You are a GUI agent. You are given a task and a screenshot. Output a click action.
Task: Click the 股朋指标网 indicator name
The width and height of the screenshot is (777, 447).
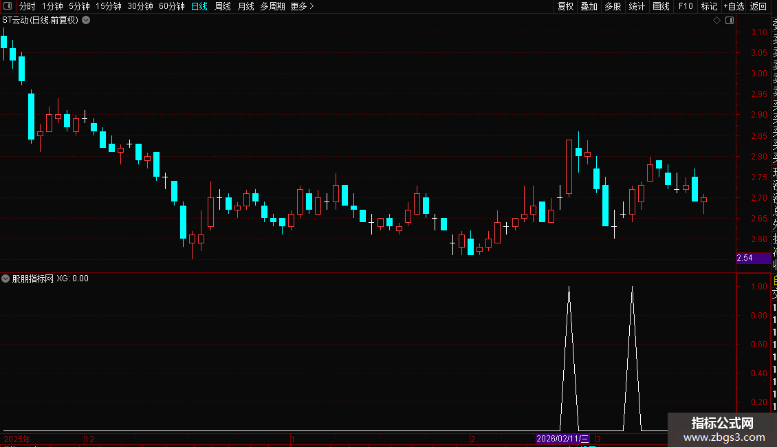[x=33, y=279]
